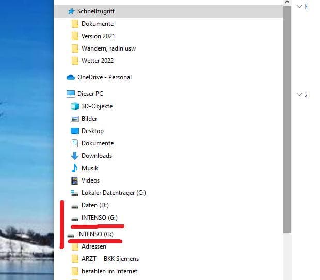
Task: Open the Dokumente folder icon under Schnellzugriff
Action: click(75, 24)
